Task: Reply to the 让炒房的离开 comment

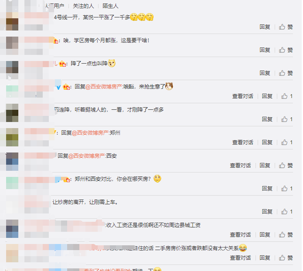Action: (x=267, y=212)
